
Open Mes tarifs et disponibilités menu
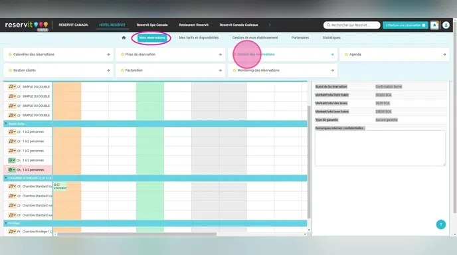point(199,38)
